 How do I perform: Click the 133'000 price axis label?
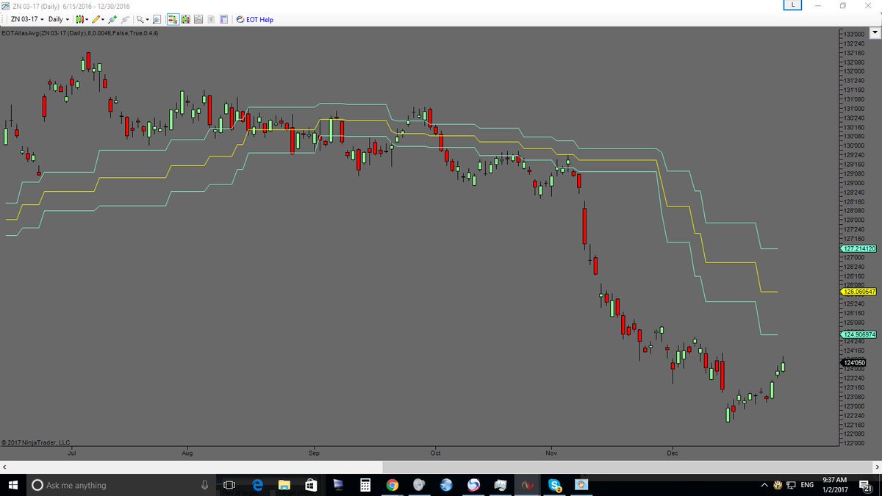click(853, 34)
